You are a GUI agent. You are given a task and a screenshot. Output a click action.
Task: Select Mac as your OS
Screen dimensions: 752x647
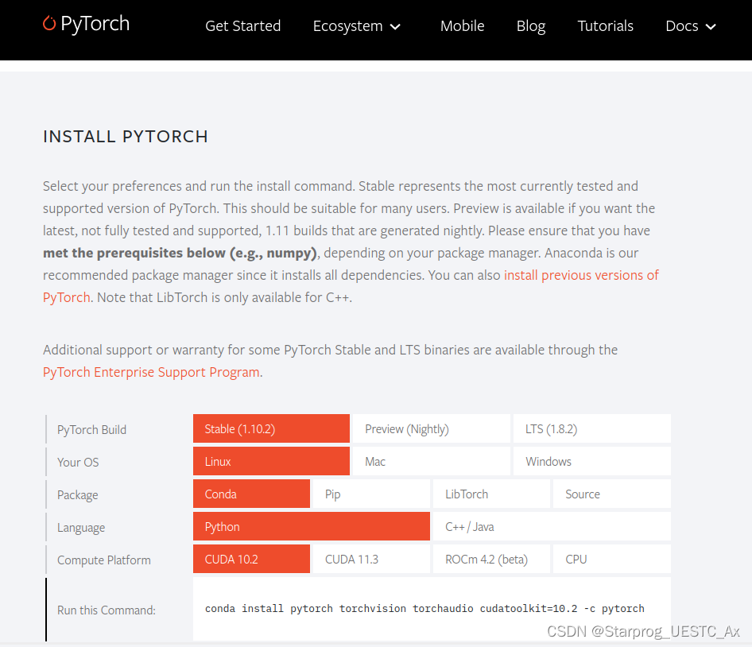pos(431,461)
